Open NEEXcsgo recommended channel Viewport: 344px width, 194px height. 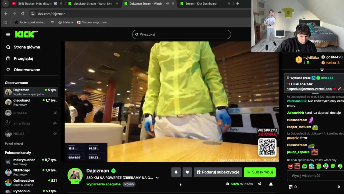[x=31, y=172]
